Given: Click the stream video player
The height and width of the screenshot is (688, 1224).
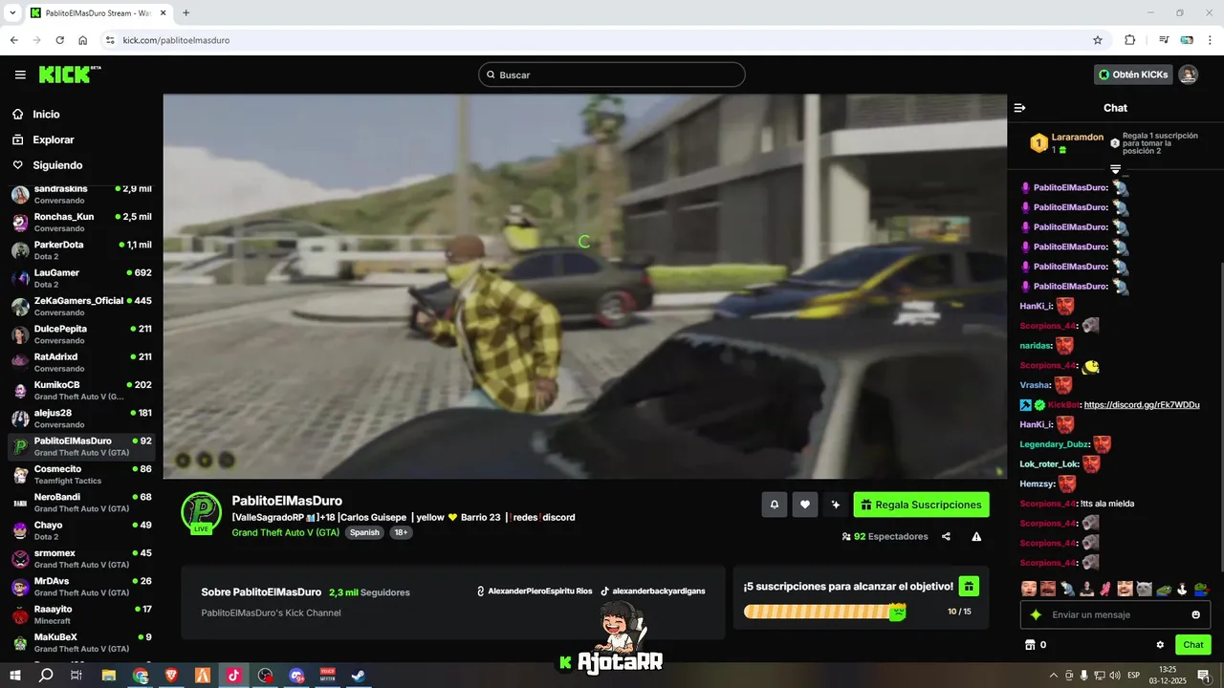Looking at the screenshot, I should (584, 286).
